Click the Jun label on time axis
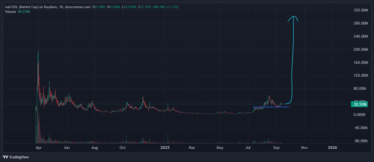Screen dimensions: 374x162 click(x=67, y=147)
